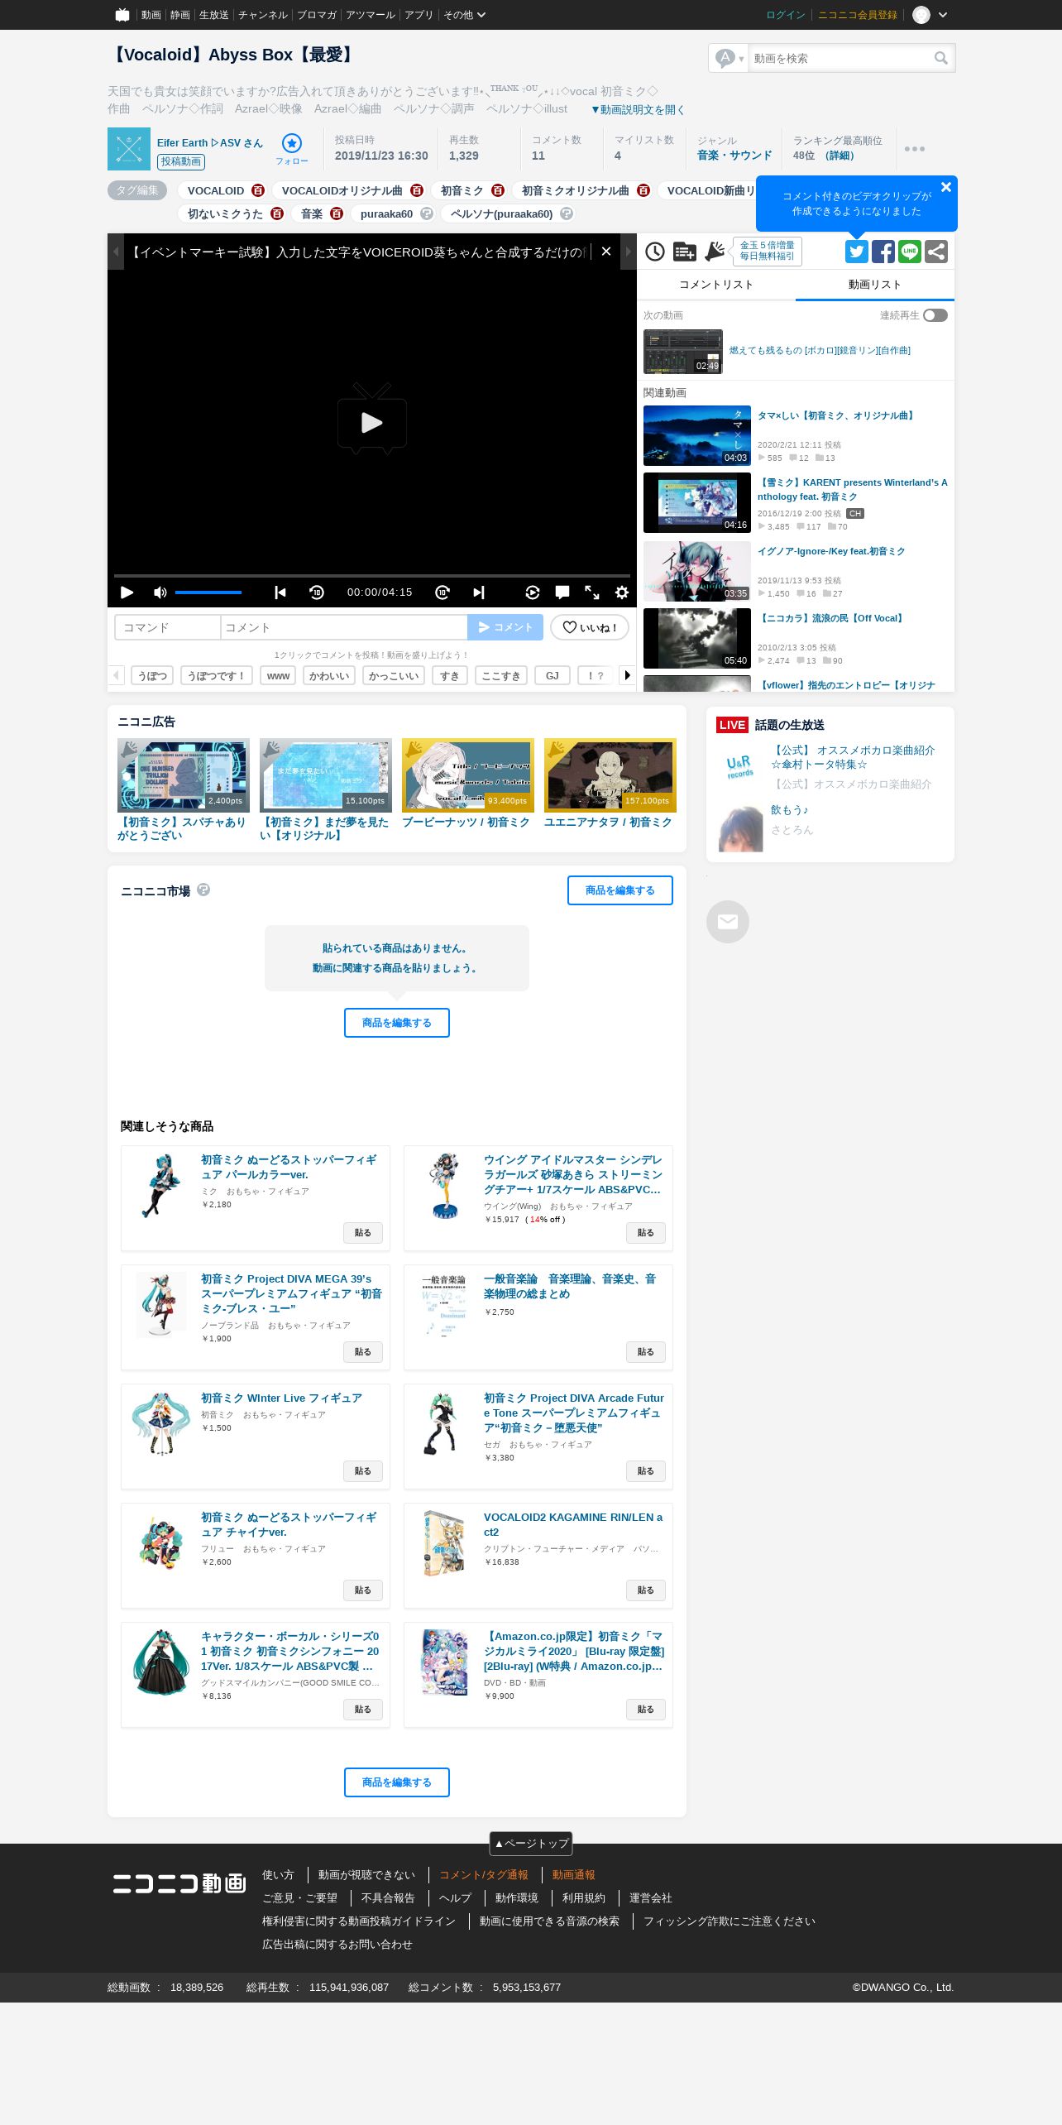The width and height of the screenshot is (1062, 2125).
Task: Open ブービーナッツ ad thumbnail
Action: [x=468, y=775]
